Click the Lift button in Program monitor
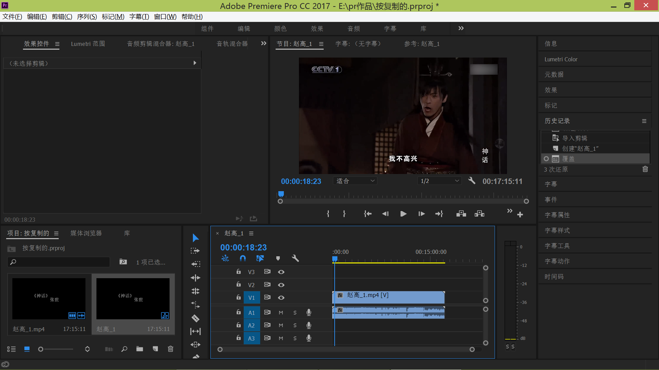 pos(461,214)
